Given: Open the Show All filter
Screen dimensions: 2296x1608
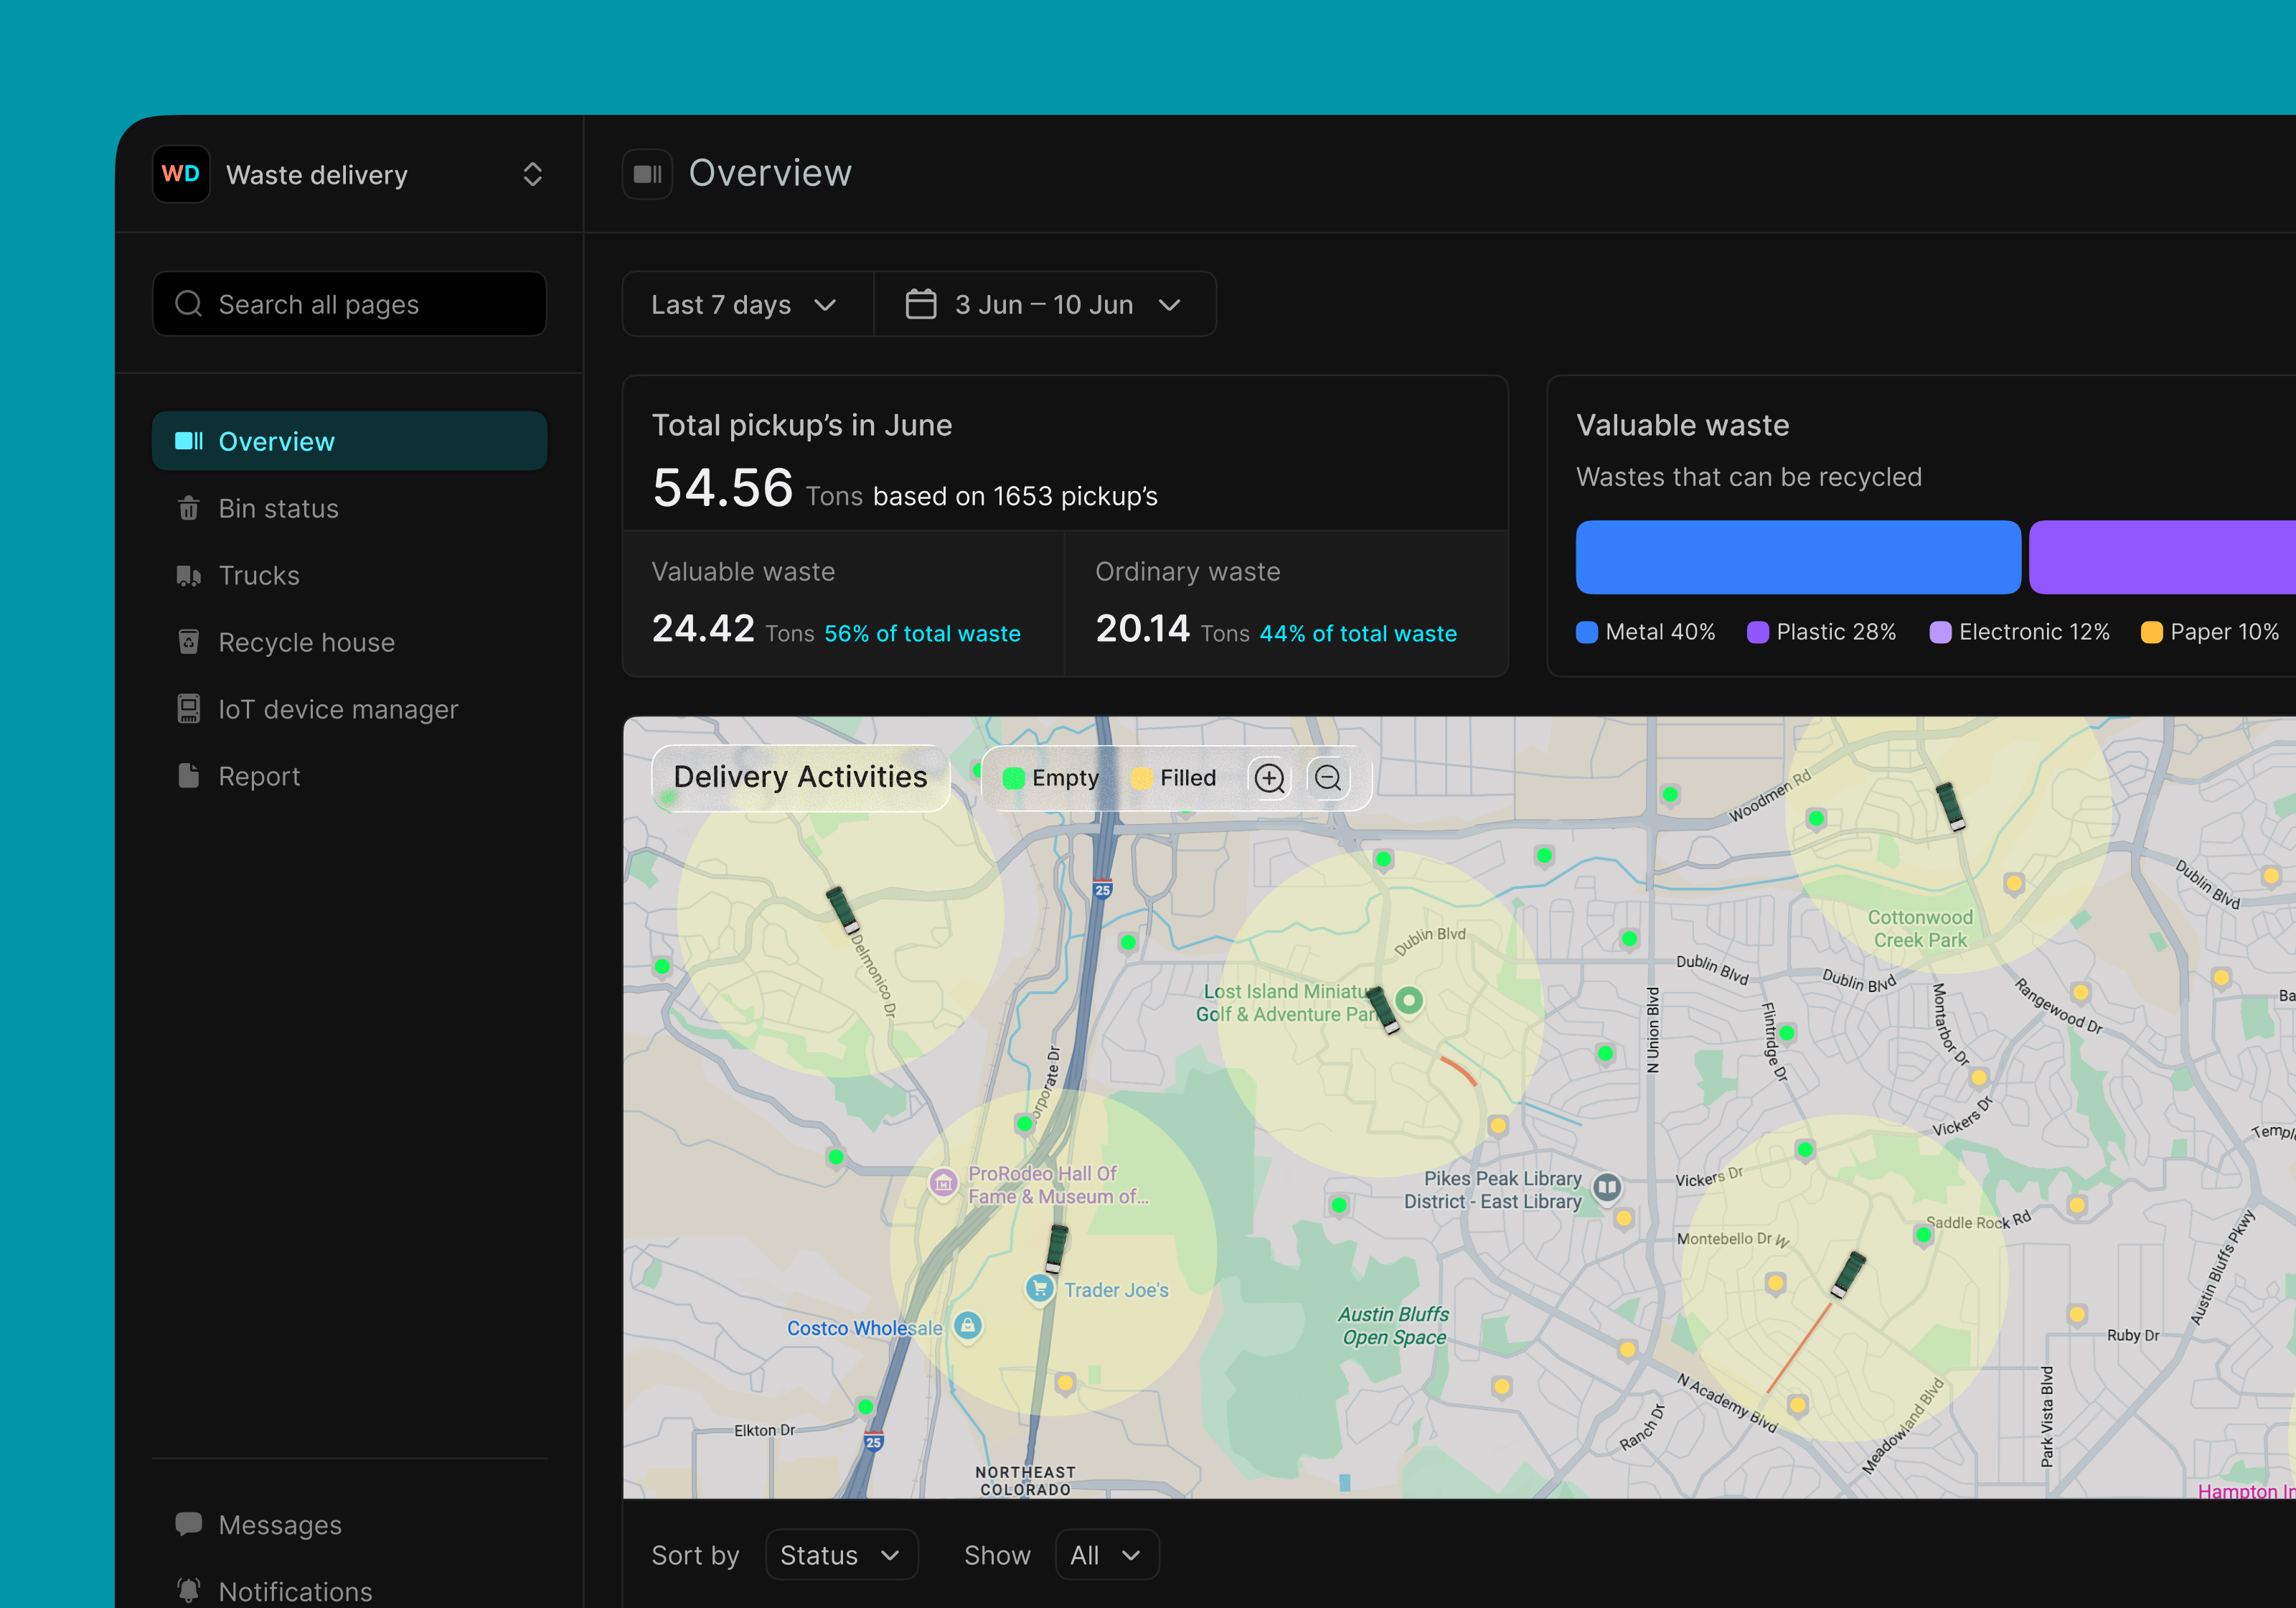Looking at the screenshot, I should [x=1106, y=1554].
